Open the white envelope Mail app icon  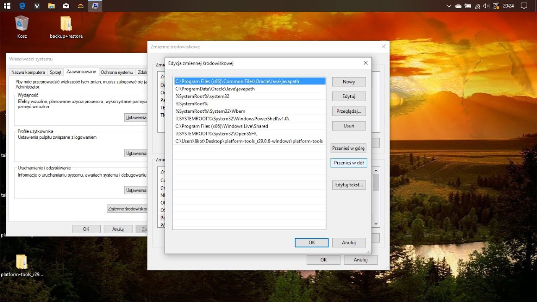(66, 6)
